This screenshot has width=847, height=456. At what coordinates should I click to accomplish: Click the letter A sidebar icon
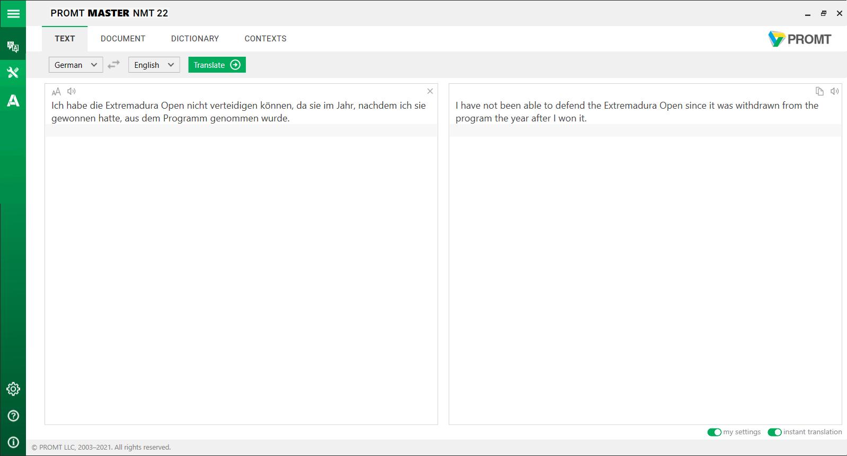[13, 100]
